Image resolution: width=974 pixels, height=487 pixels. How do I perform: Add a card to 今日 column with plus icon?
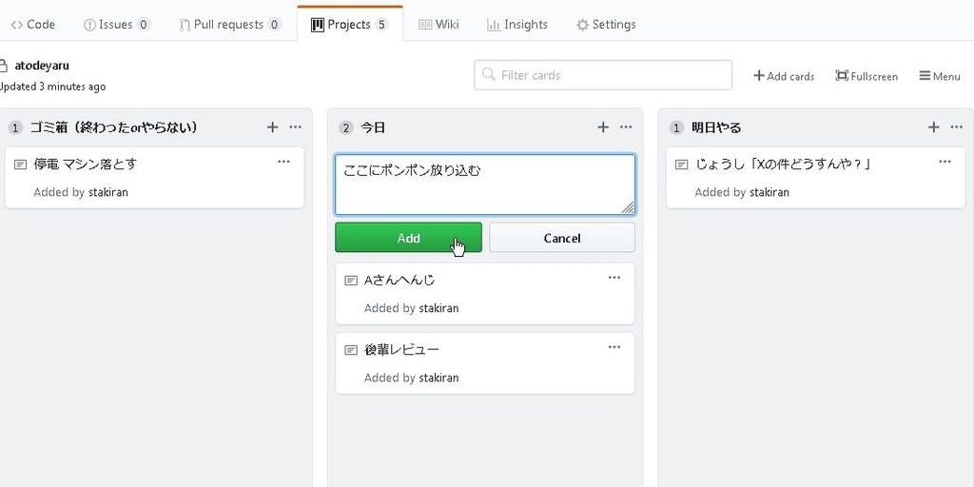coord(602,127)
